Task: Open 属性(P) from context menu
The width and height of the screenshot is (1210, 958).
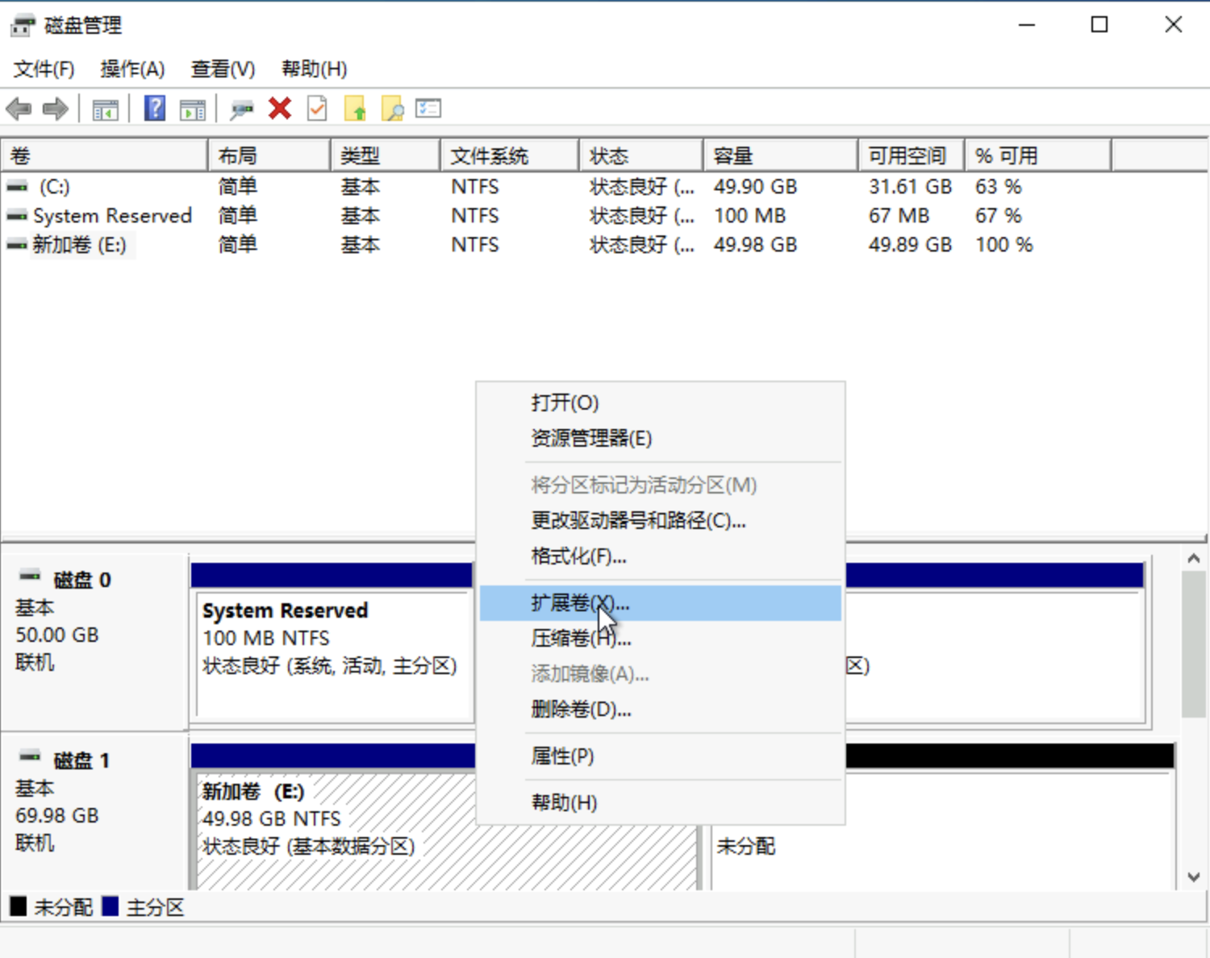Action: tap(660, 756)
